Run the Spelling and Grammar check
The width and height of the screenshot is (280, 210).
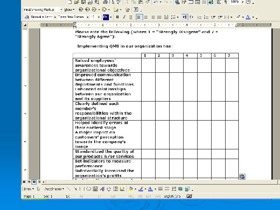click(119, 2)
